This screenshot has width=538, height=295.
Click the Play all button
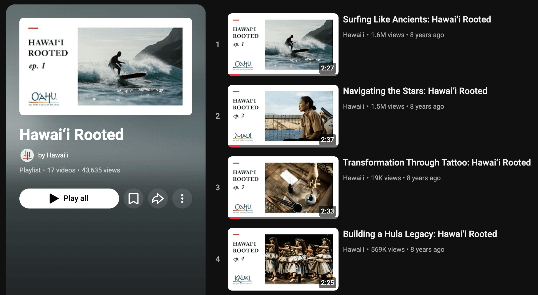coord(69,199)
